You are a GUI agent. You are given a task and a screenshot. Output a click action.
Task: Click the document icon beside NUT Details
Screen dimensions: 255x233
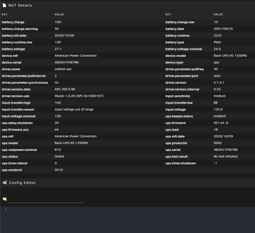coord(4,5)
